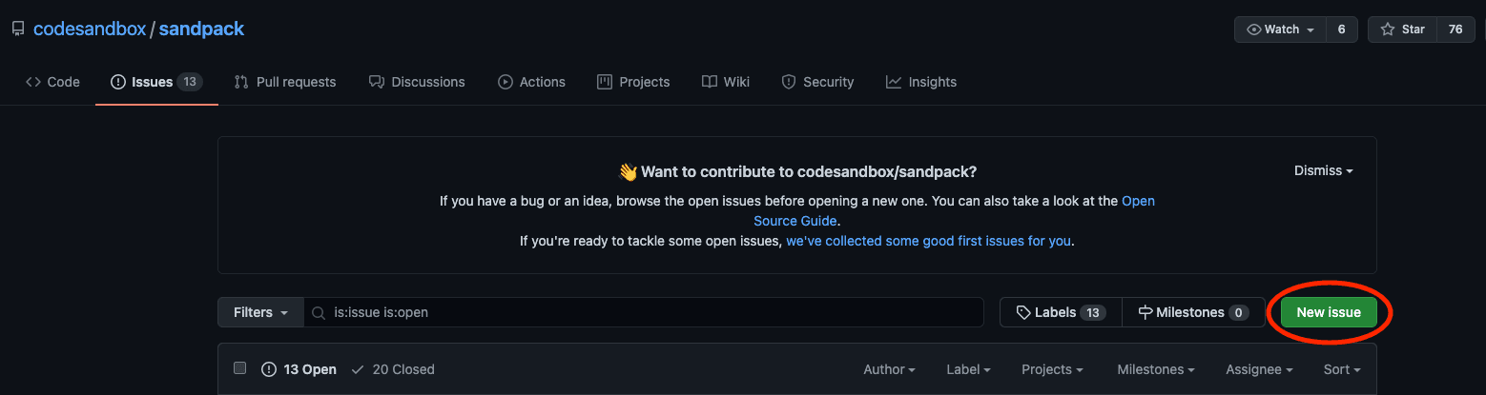The width and height of the screenshot is (1486, 395).
Task: Open the Actions tab
Action: (x=531, y=82)
